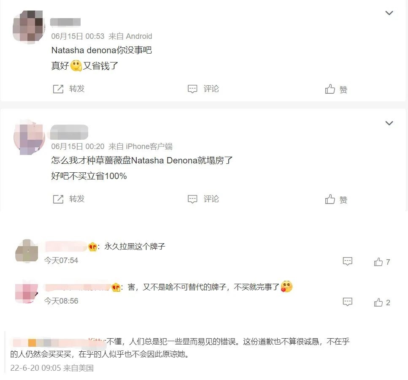
Task: View profile picture on 今天07:54 comment
Action: pos(27,251)
